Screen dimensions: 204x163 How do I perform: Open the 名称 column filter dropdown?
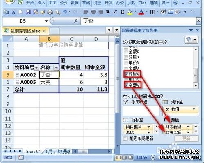(56, 68)
